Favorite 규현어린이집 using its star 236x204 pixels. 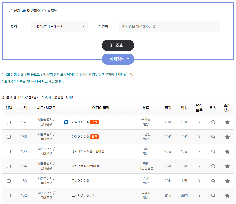tap(227, 181)
